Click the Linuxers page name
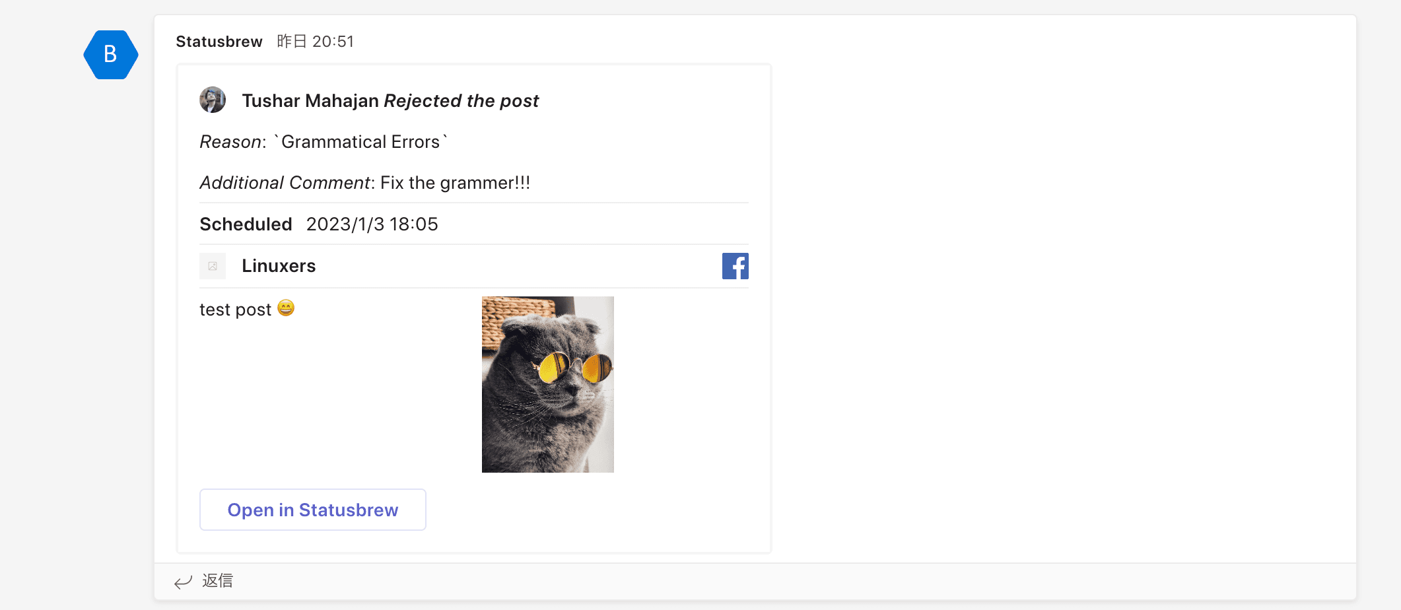This screenshot has width=1401, height=610. 279,266
